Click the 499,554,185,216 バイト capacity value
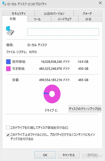This screenshot has height=161, width=105. click(x=54, y=80)
